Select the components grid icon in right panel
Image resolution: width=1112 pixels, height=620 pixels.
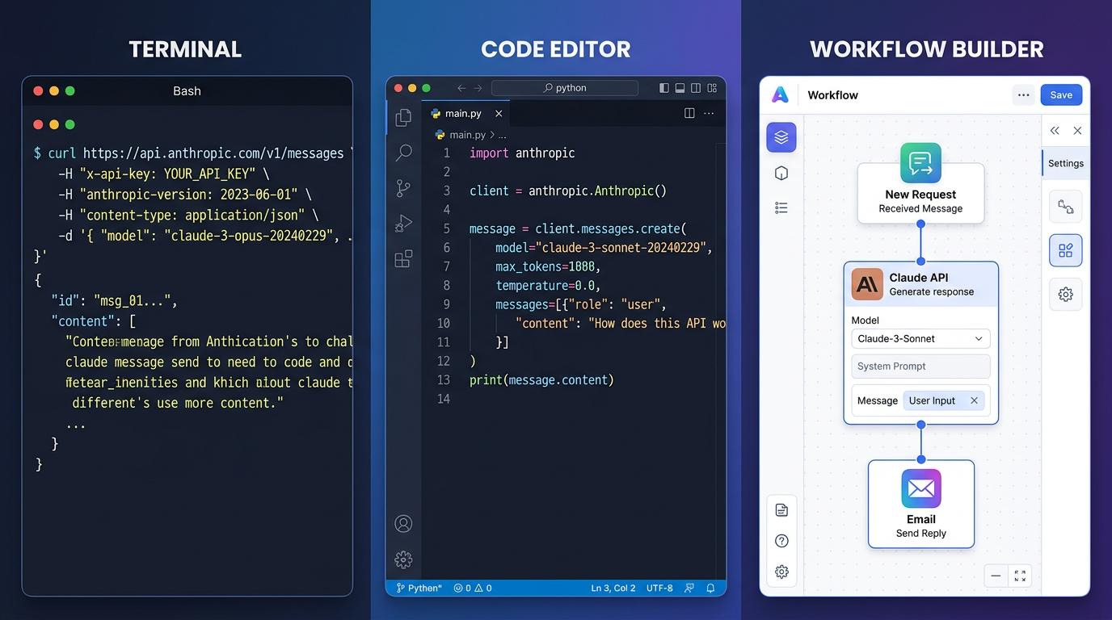1066,250
